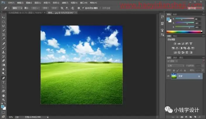Open the tool preset picker arrow
Screen dimensions: 206x119
(x=9, y=8)
